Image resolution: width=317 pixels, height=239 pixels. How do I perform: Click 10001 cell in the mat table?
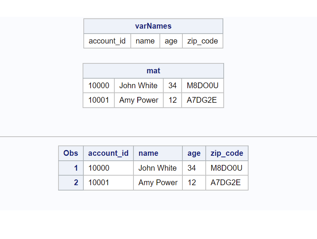(x=99, y=100)
